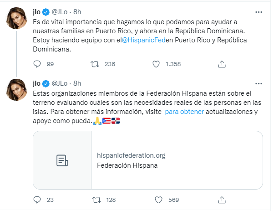
Task: Reply to the second tweet
Action: tap(37, 200)
